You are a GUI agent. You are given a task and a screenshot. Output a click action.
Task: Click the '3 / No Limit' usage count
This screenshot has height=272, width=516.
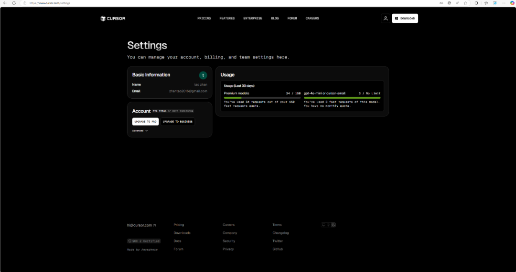[x=369, y=94]
